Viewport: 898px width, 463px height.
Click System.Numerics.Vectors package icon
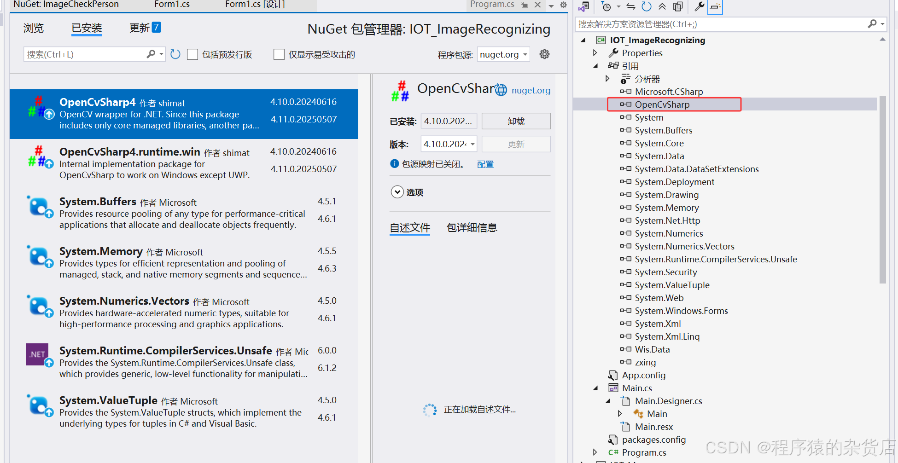40,306
